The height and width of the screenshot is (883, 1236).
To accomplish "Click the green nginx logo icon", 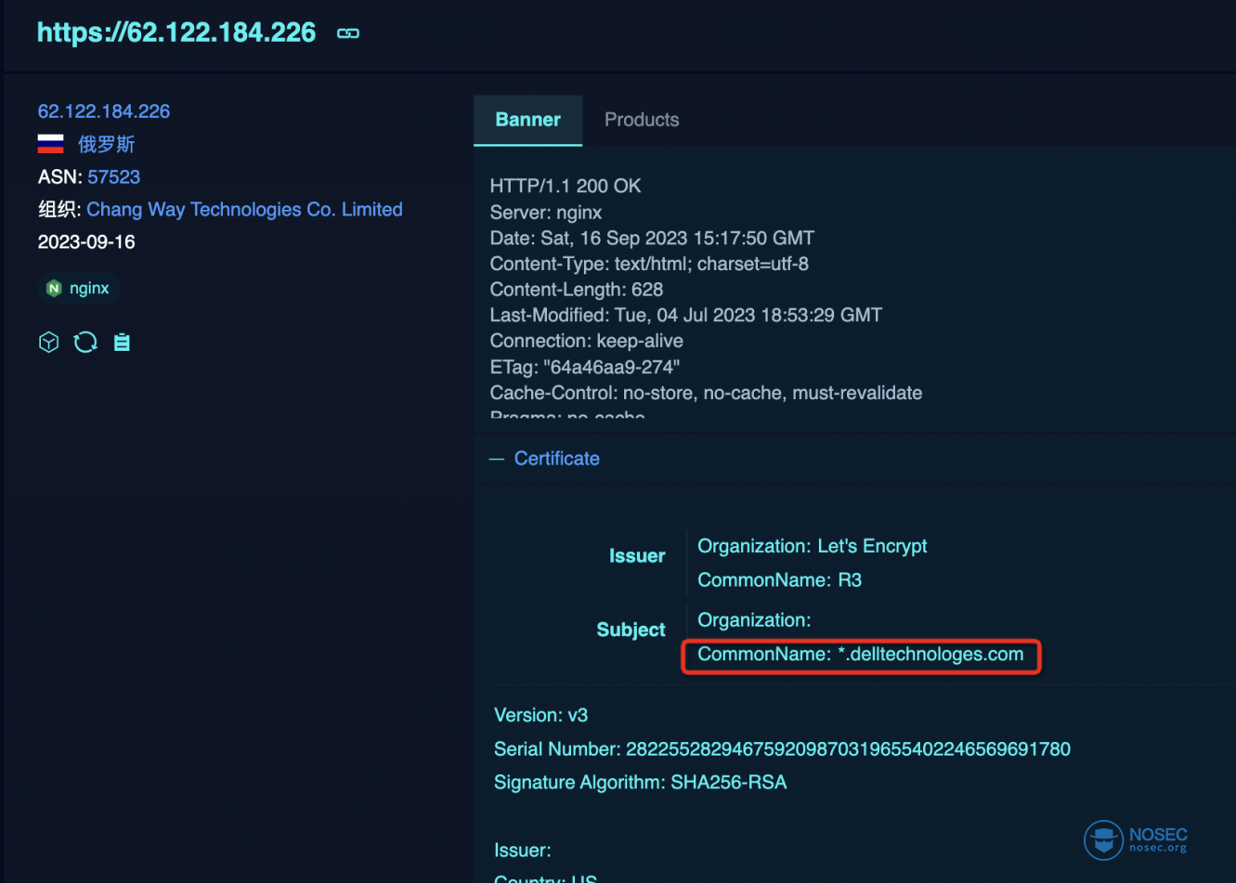I will (54, 288).
